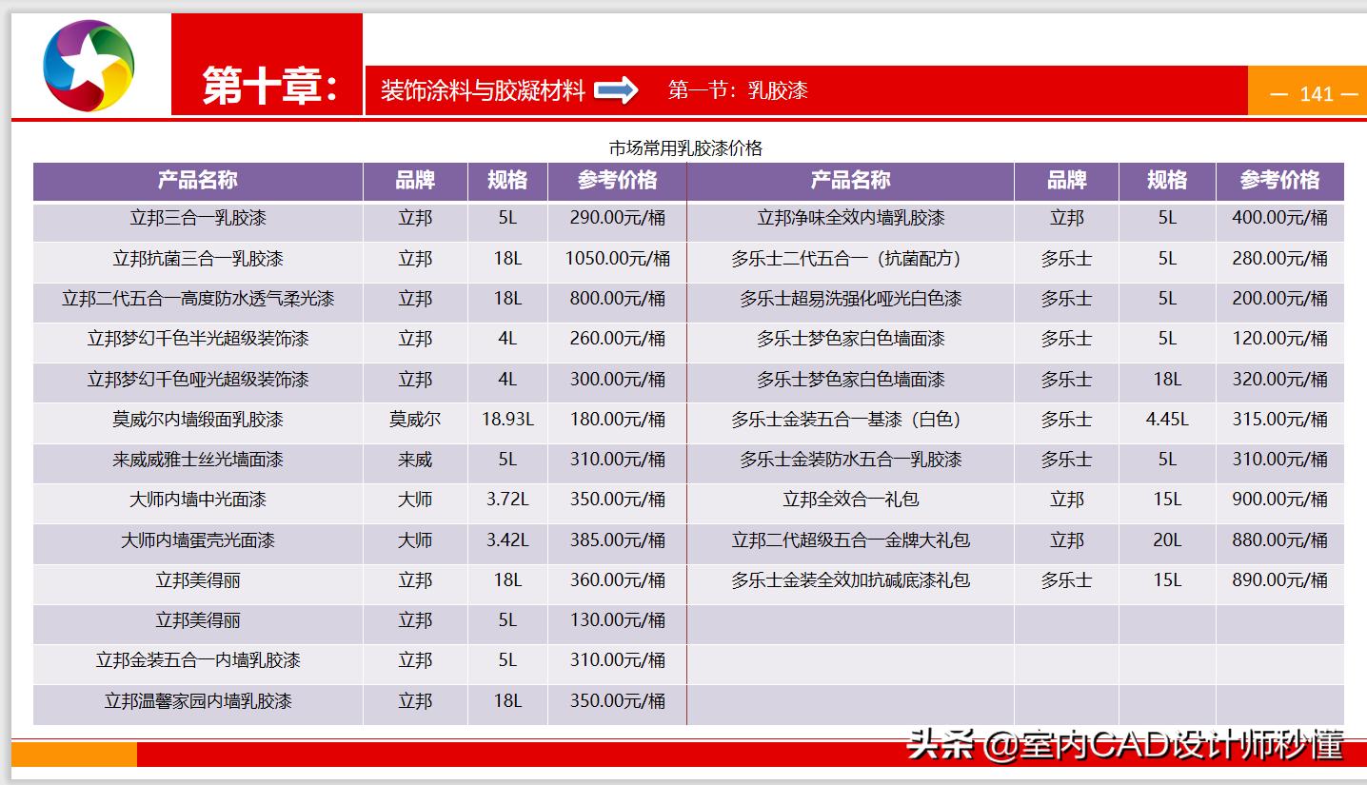
Task: Click 多乐士梦色家白色墙面漆 in the 120.00元 row
Action: click(850, 338)
